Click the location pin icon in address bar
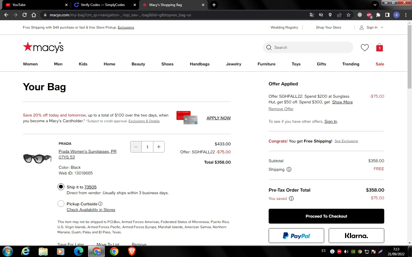The width and height of the screenshot is (412, 257). click(x=330, y=15)
